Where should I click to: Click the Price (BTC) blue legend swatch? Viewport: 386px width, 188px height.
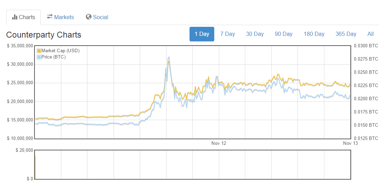tap(39, 57)
